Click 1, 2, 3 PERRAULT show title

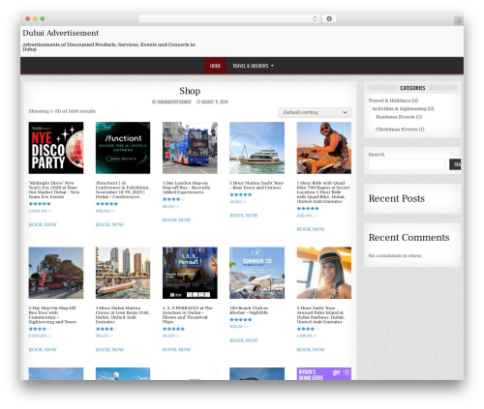coord(188,315)
